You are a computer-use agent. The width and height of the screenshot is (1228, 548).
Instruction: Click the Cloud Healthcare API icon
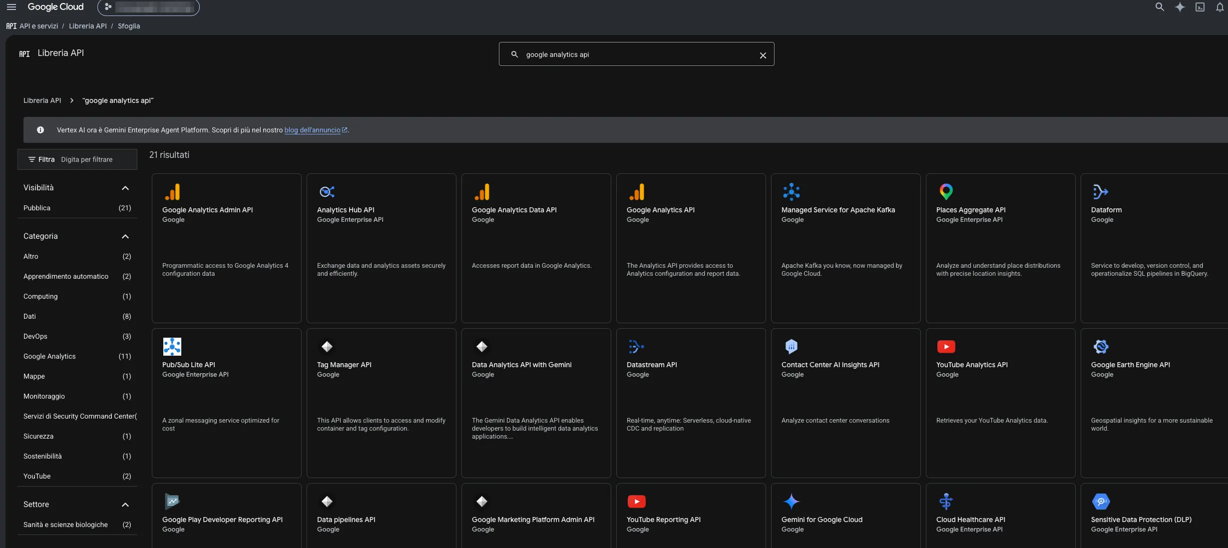(946, 501)
